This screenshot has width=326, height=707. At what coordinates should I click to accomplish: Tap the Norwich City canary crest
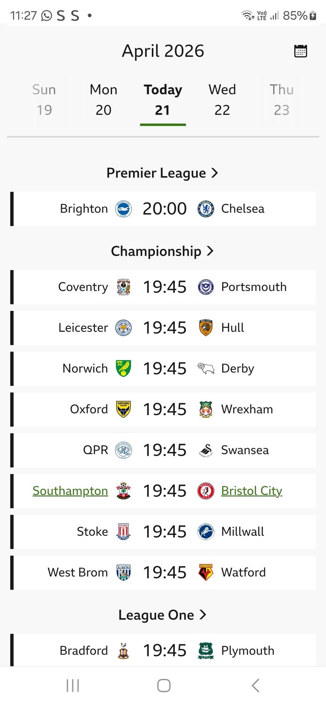(x=123, y=368)
